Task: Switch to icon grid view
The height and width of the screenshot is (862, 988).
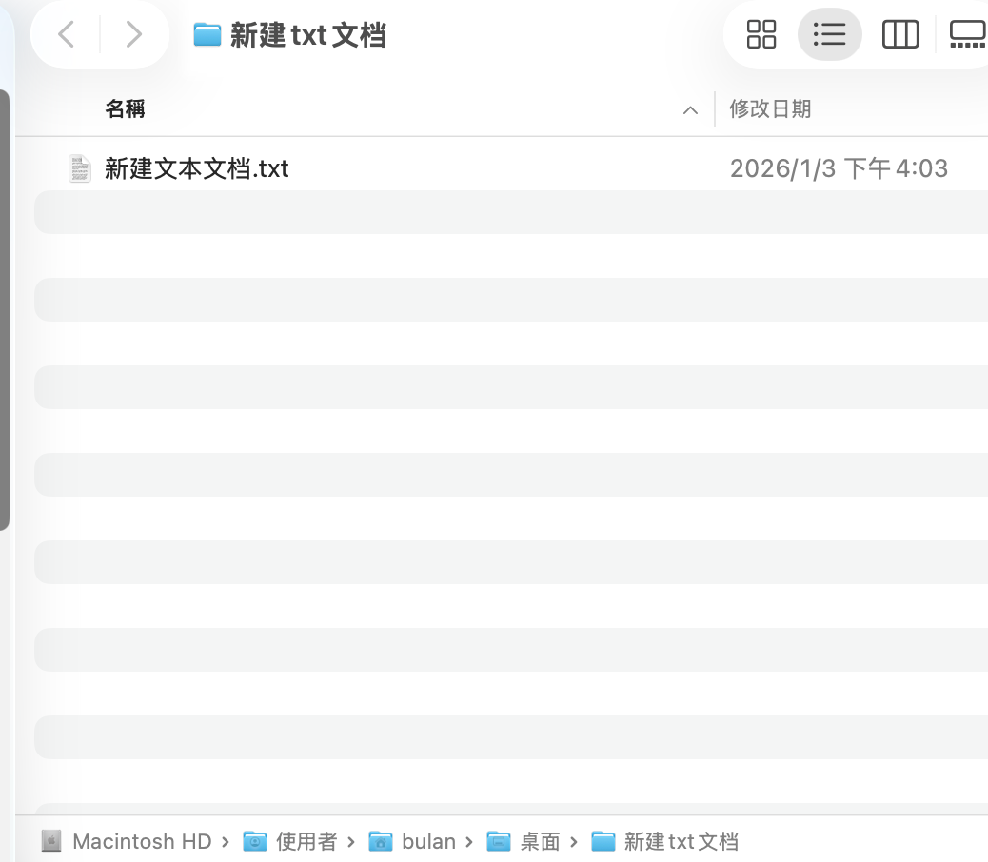Action: click(761, 35)
